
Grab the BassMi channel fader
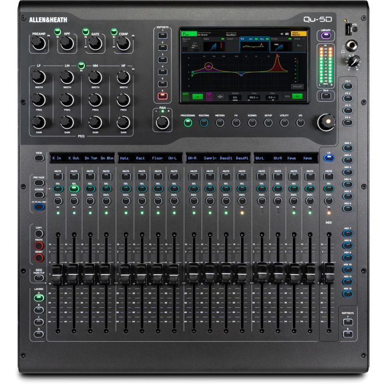[242, 274]
